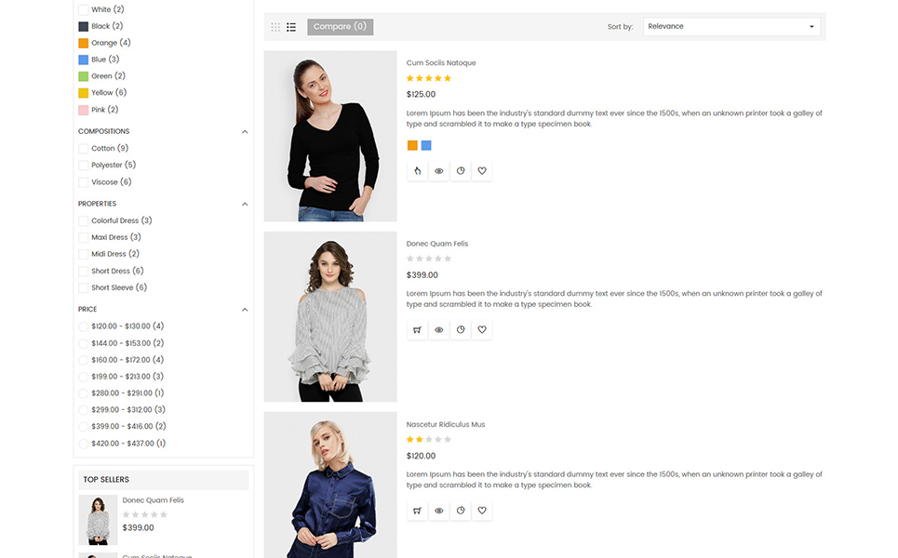Quick view Nascetur Ridiculus Mus product

(x=438, y=511)
